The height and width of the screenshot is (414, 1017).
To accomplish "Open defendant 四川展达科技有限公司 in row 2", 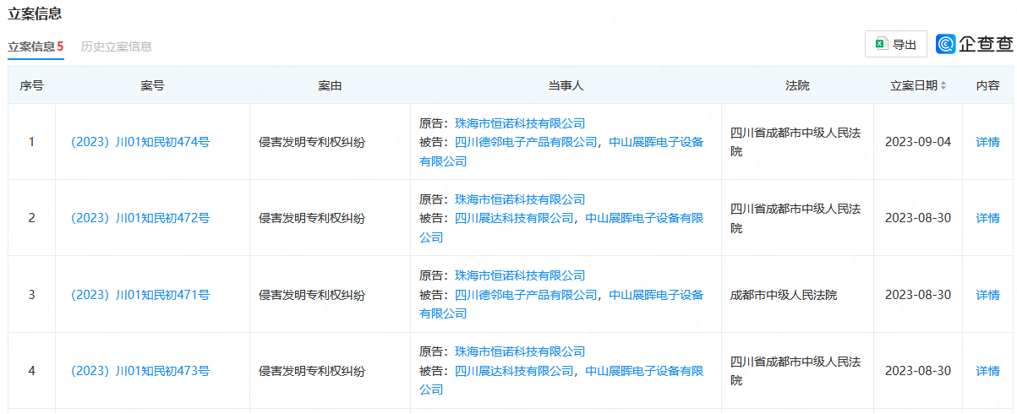I will click(514, 218).
